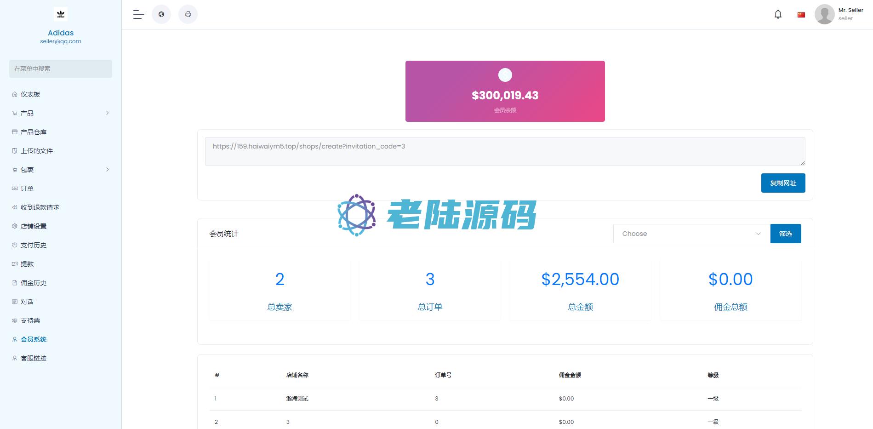Image resolution: width=873 pixels, height=429 pixels.
Task: Open 客服链接 customer service link
Action: click(x=34, y=358)
